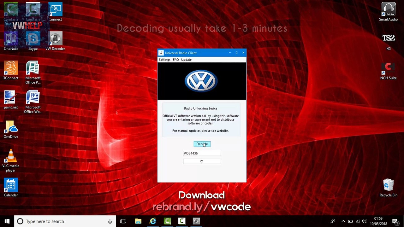Open the Action Center notifications icon

click(x=395, y=221)
